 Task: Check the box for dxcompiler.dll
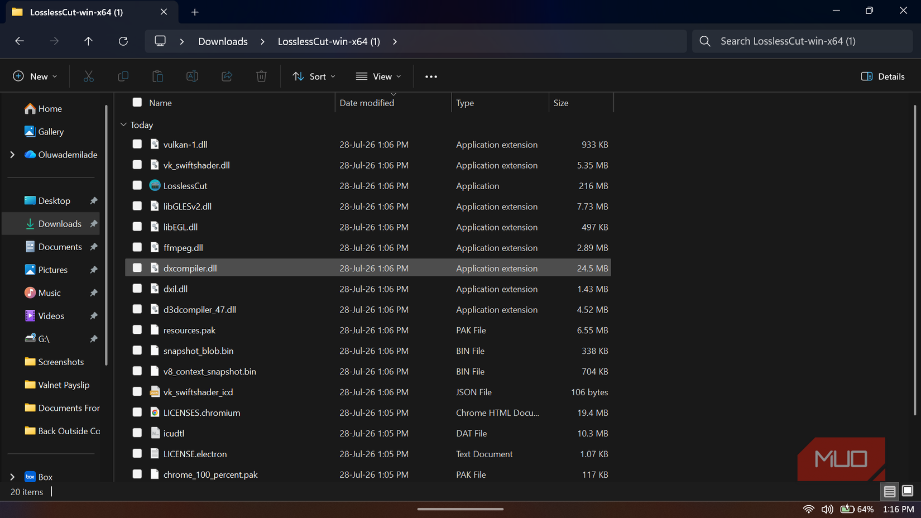pos(137,268)
